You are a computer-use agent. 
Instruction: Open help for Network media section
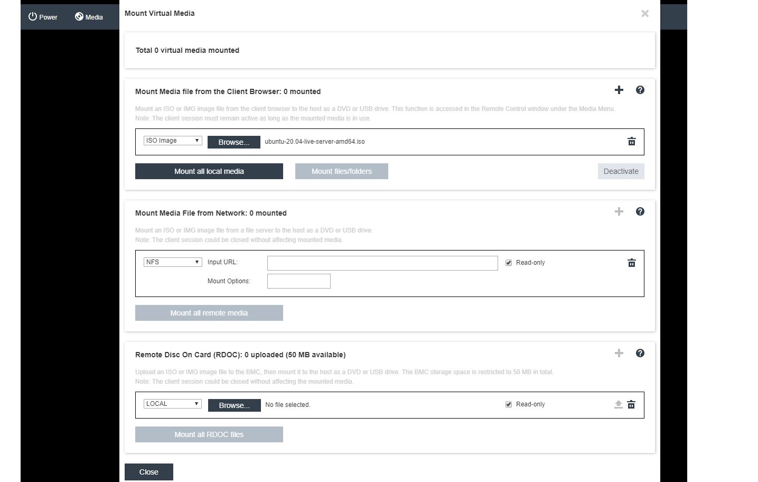[x=640, y=211]
